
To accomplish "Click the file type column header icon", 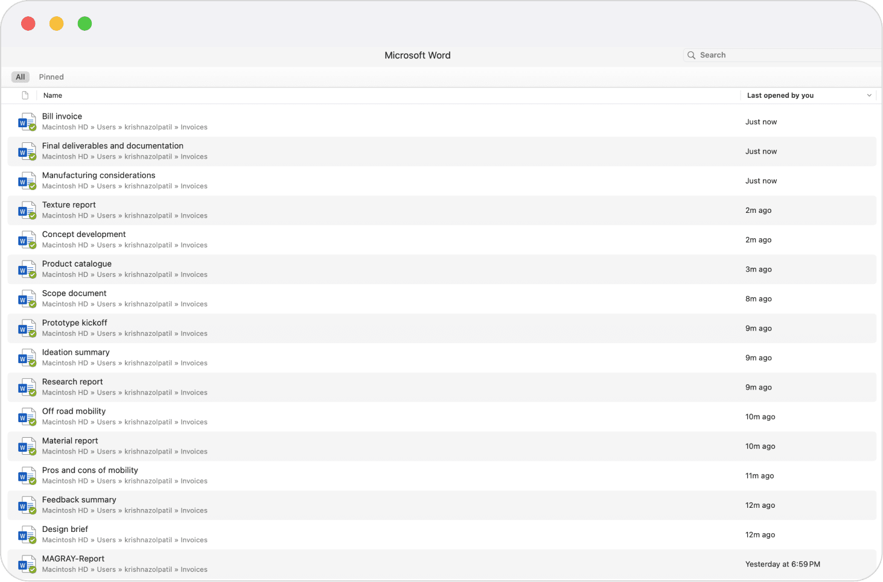I will (x=25, y=95).
